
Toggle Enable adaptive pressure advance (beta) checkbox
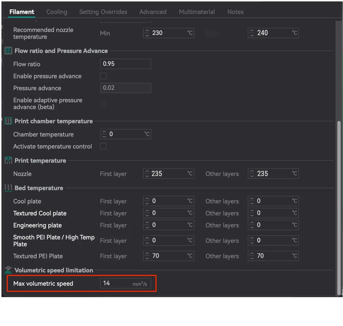pyautogui.click(x=103, y=103)
